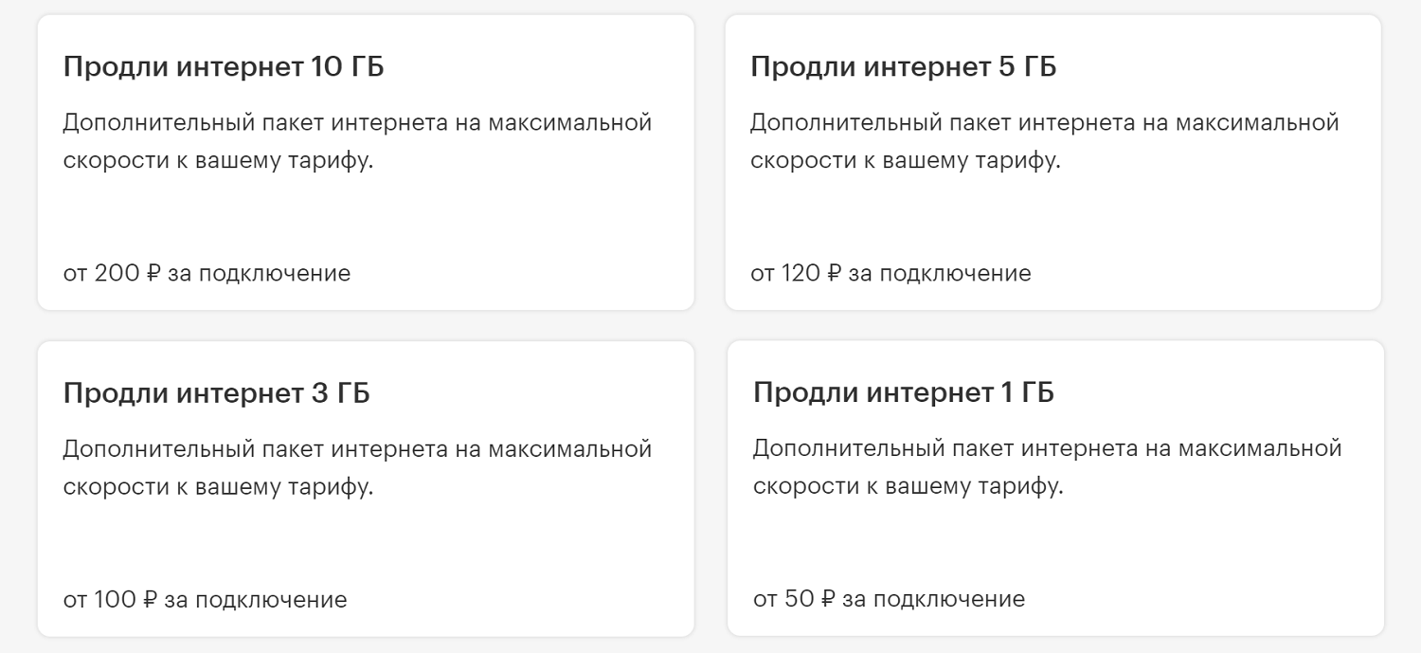Select the "от 120 ₽ за подключение" price
This screenshot has height=653, width=1421.
[x=890, y=274]
